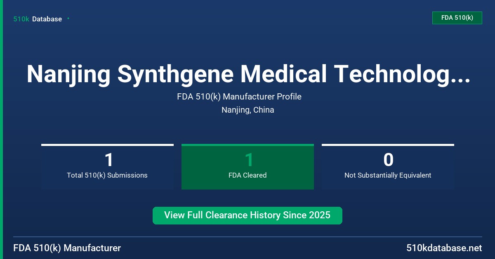495x259 pixels.
Task: Select the Total 510(k) Submissions card
Action: 107,167
